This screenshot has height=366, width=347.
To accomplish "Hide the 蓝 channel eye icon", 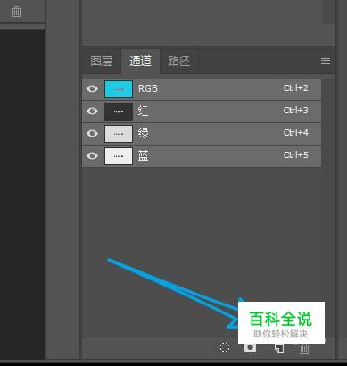I will pyautogui.click(x=92, y=155).
